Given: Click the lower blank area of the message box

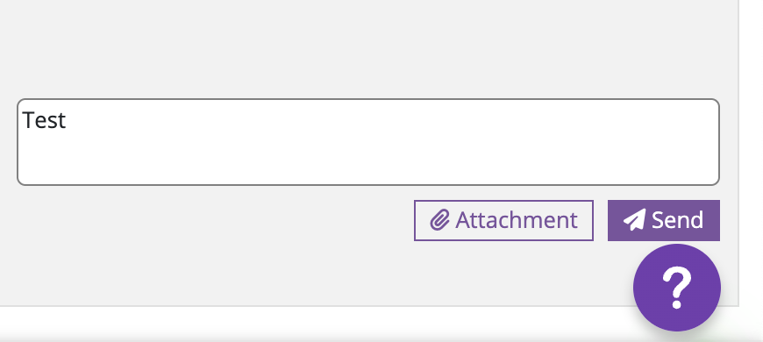Looking at the screenshot, I should click(x=368, y=166).
